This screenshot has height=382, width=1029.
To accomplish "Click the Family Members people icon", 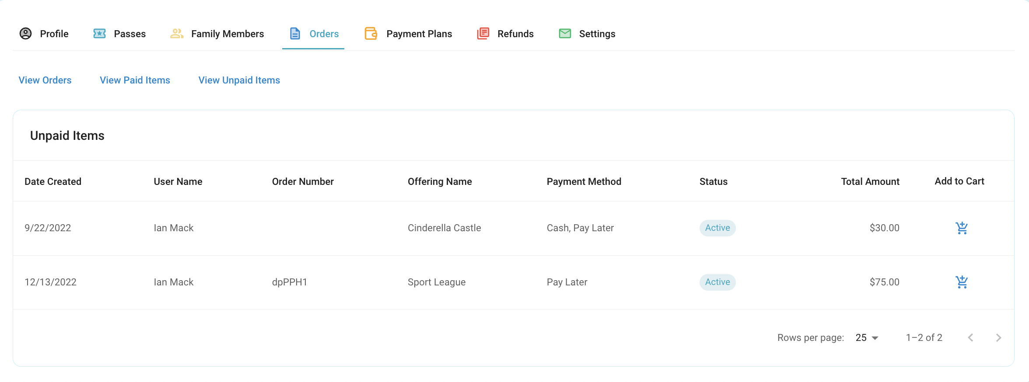I will click(x=177, y=34).
